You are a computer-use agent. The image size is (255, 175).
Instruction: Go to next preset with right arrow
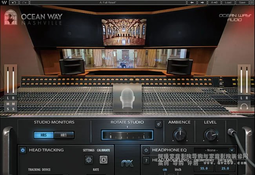203,2
